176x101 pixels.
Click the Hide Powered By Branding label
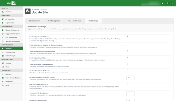(38, 85)
